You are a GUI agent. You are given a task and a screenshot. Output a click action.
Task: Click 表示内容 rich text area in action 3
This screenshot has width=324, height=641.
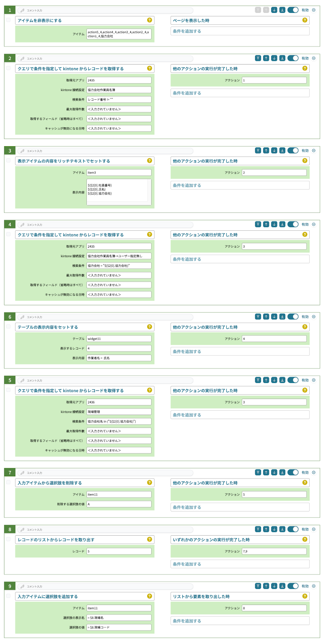pos(119,192)
